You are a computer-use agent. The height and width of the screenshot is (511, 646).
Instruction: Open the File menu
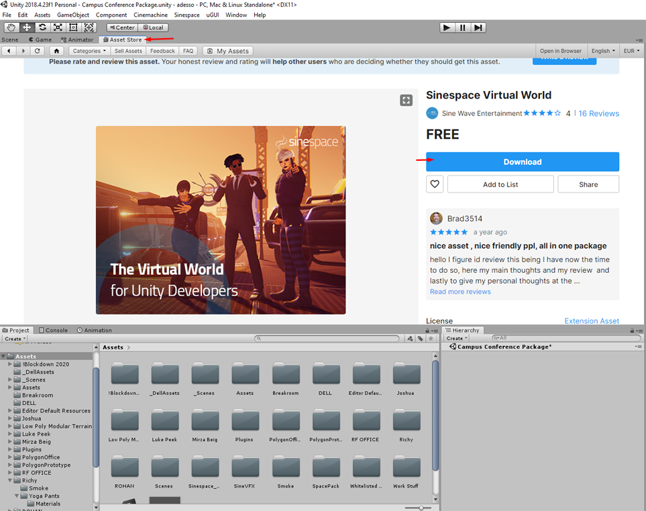pyautogui.click(x=7, y=15)
